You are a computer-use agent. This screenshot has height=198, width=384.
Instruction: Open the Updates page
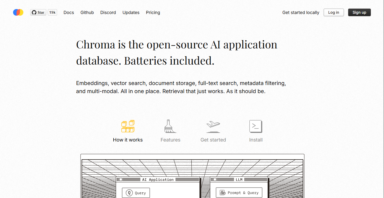pyautogui.click(x=131, y=12)
